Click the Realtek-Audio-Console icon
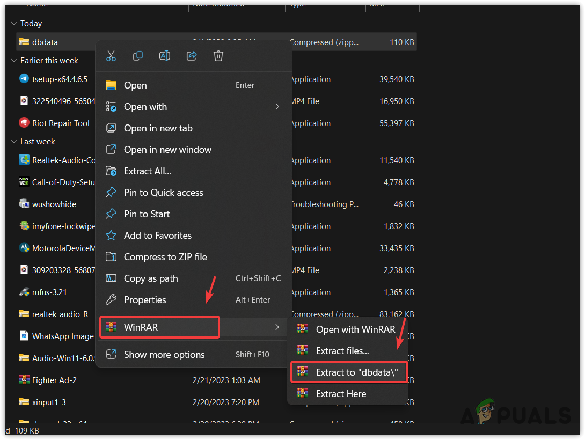The height and width of the screenshot is (440, 585). [24, 160]
